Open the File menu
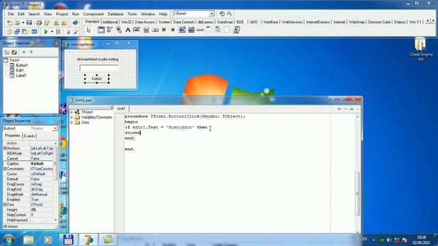Screen dimensions: 438x246 pyautogui.click(x=11, y=14)
